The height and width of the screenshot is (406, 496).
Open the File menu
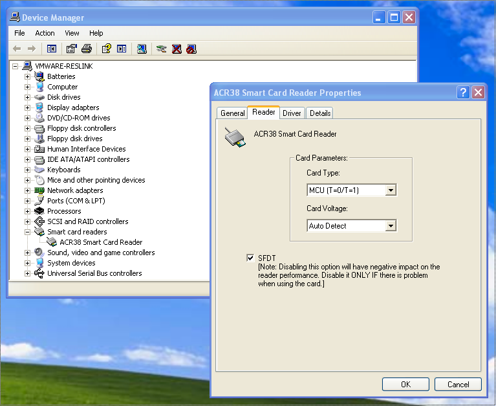click(19, 33)
